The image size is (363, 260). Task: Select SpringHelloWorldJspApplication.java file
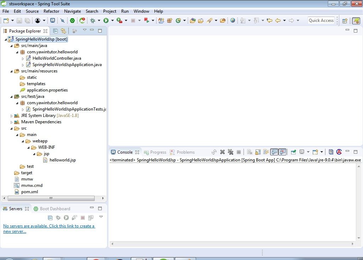click(x=67, y=65)
